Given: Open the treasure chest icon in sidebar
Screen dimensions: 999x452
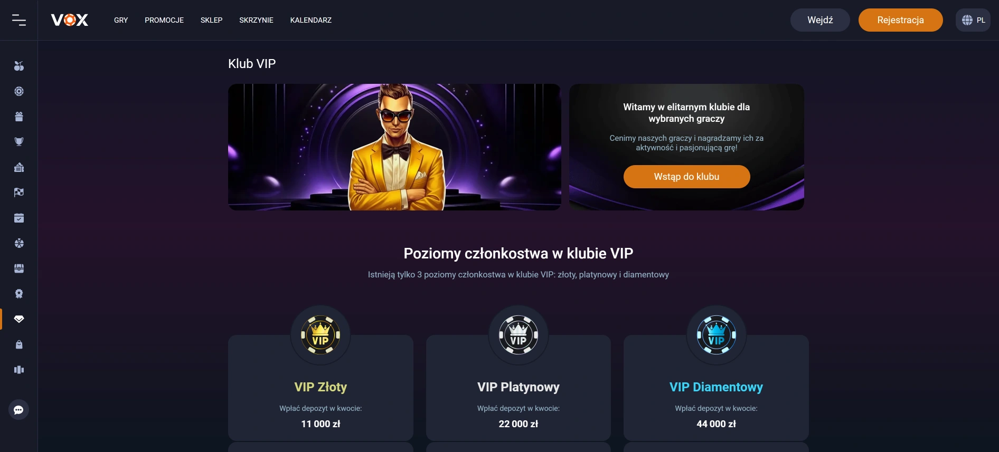Looking at the screenshot, I should [19, 268].
